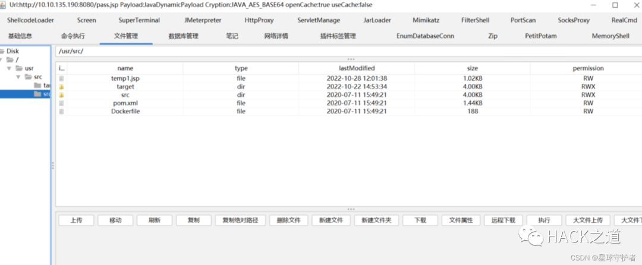
Task: Open the 网络详情 tab
Action: (x=276, y=36)
